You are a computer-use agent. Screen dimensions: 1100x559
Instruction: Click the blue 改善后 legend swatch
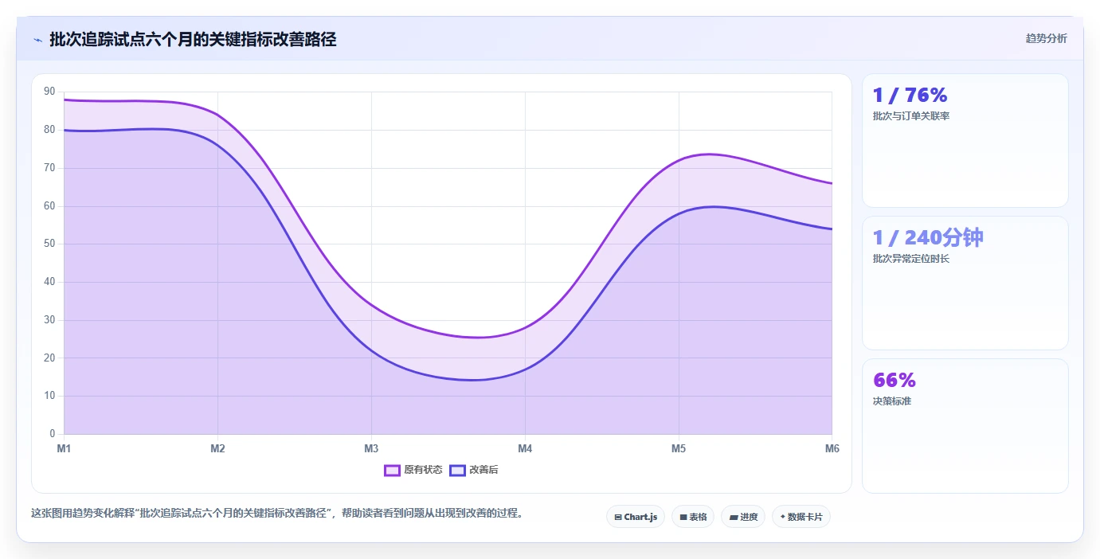pos(457,470)
